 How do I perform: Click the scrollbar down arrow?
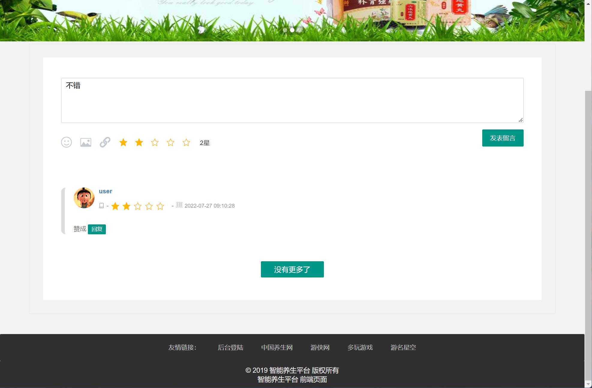click(x=588, y=384)
